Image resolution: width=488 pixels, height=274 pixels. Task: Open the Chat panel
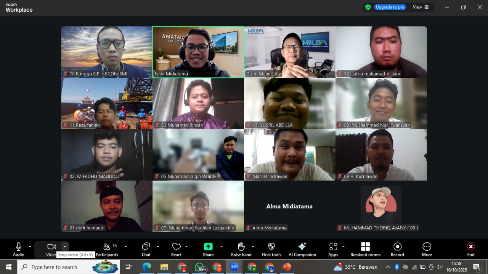(146, 249)
